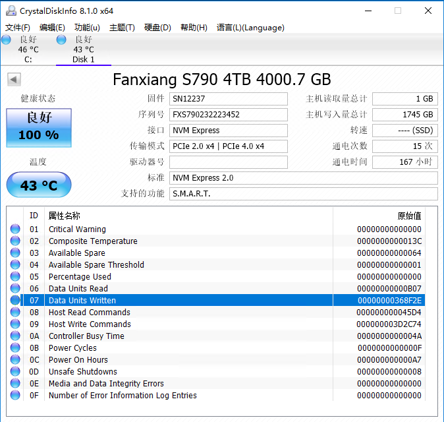Click the 良好 100% health status button
This screenshot has height=422, width=444.
[x=39, y=128]
